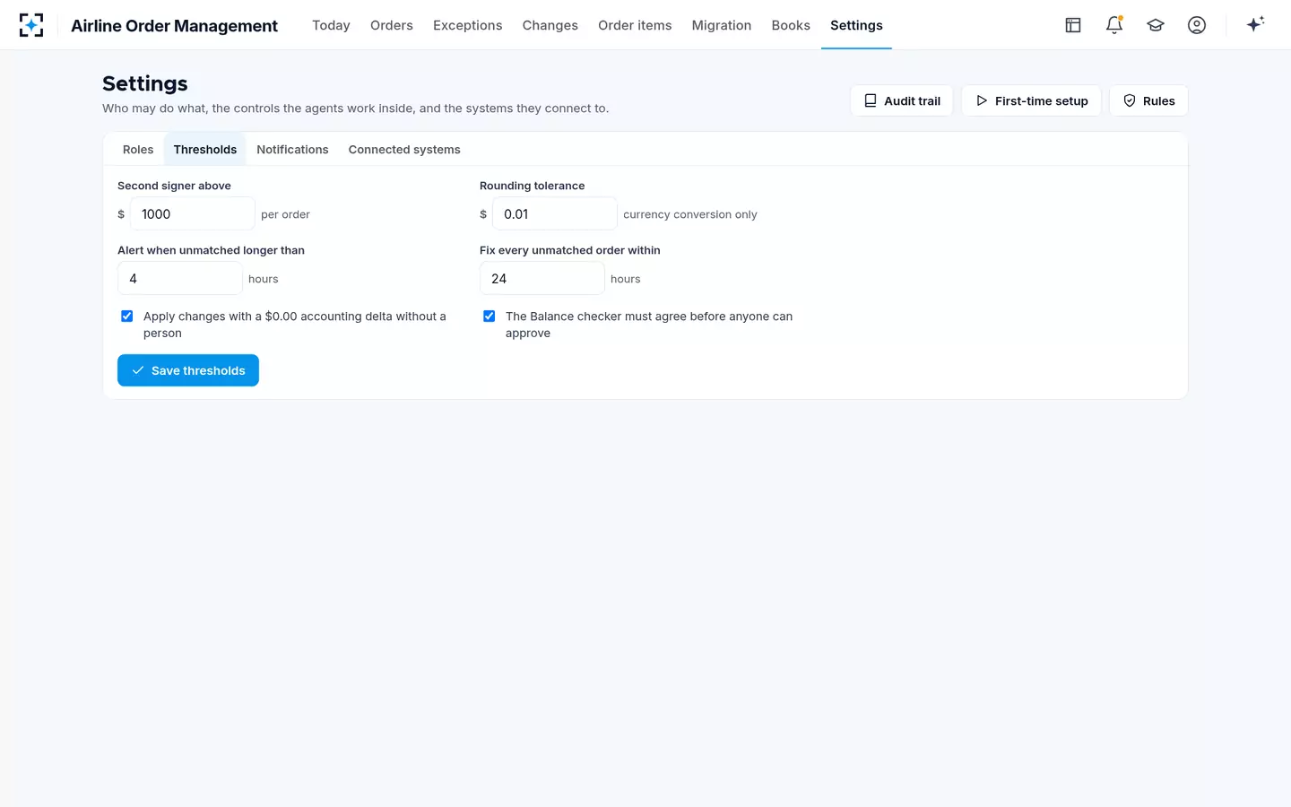Viewport: 1291px width, 807px height.
Task: Open the Rules button
Action: coord(1148,100)
